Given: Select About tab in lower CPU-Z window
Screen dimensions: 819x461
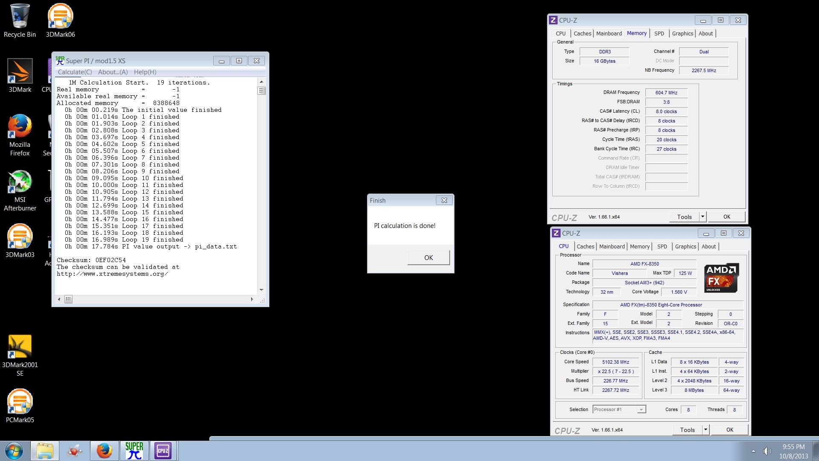Looking at the screenshot, I should coord(709,246).
